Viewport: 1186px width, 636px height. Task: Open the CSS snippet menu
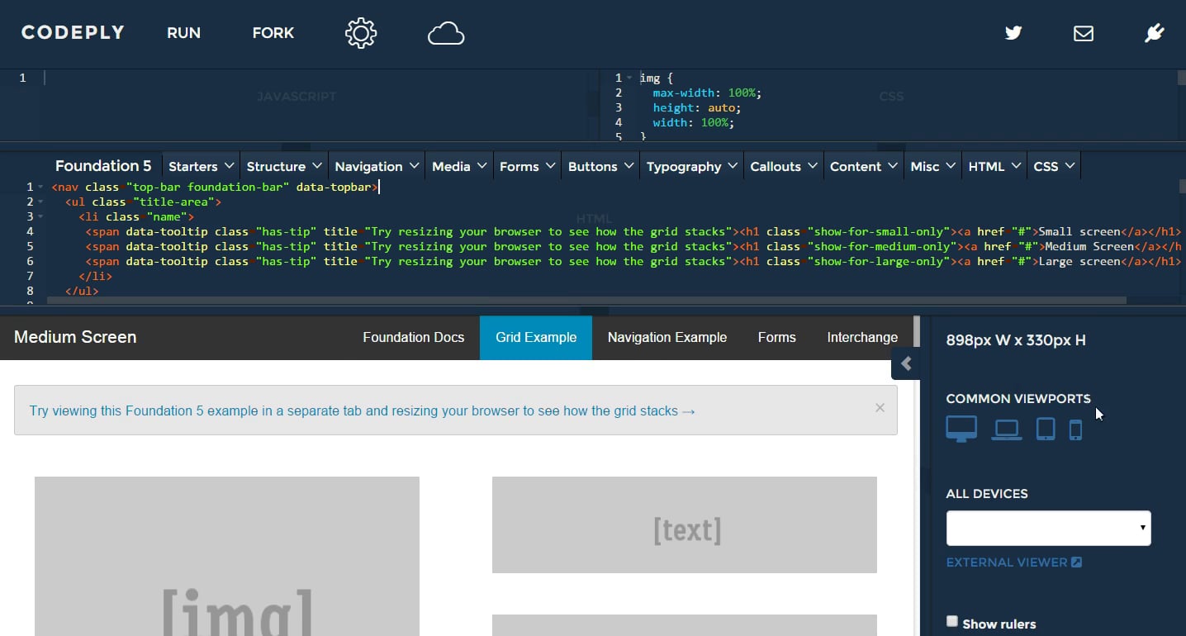(x=1054, y=166)
